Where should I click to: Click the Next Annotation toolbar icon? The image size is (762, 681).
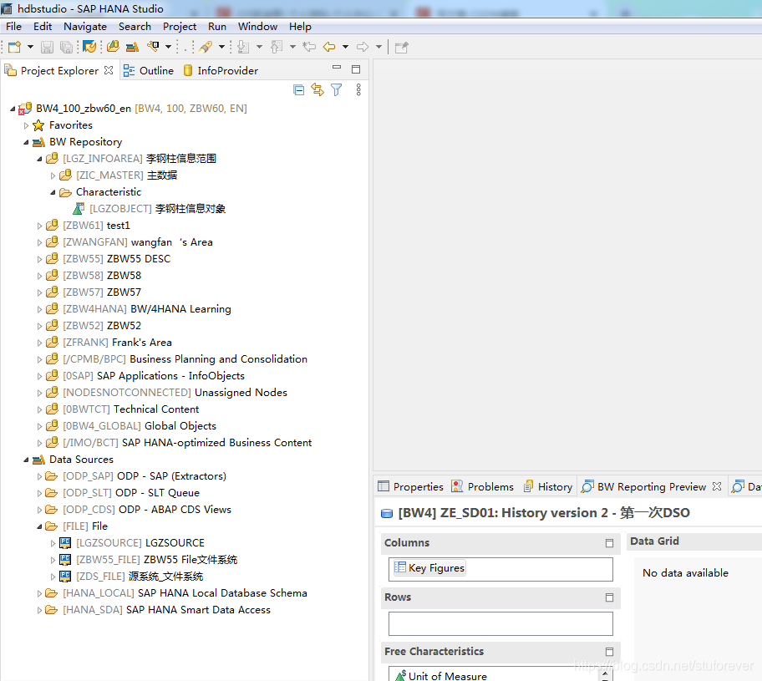(x=243, y=47)
